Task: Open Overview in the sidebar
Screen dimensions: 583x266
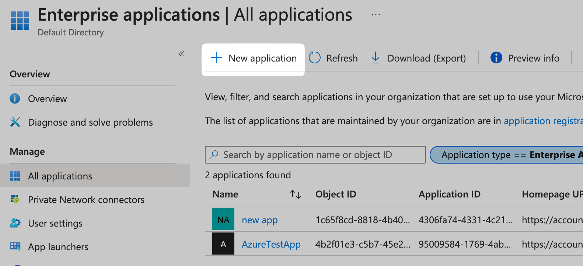Action: pyautogui.click(x=47, y=99)
